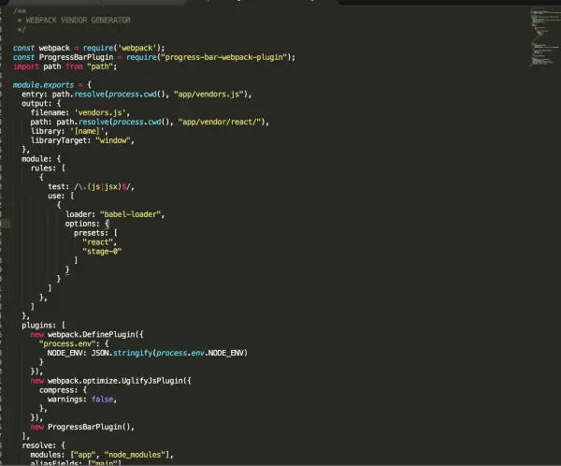
Task: Click the "process.env" string key
Action: click(x=67, y=343)
